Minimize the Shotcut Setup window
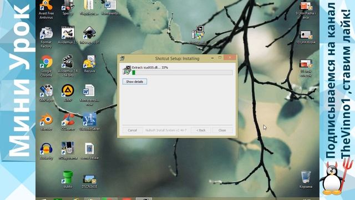Image resolution: width=355 pixels, height=200 pixels. (212, 58)
